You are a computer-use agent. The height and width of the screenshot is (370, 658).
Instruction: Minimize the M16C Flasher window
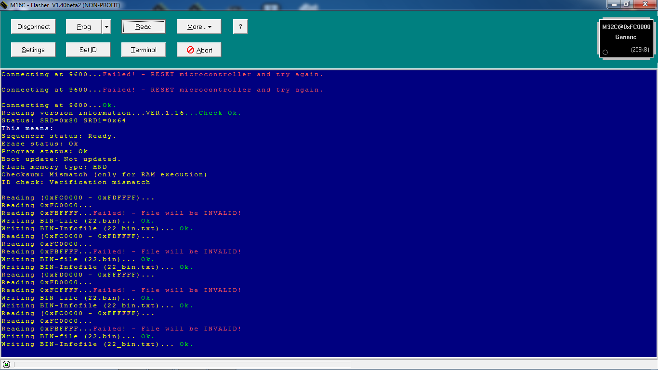pos(613,4)
